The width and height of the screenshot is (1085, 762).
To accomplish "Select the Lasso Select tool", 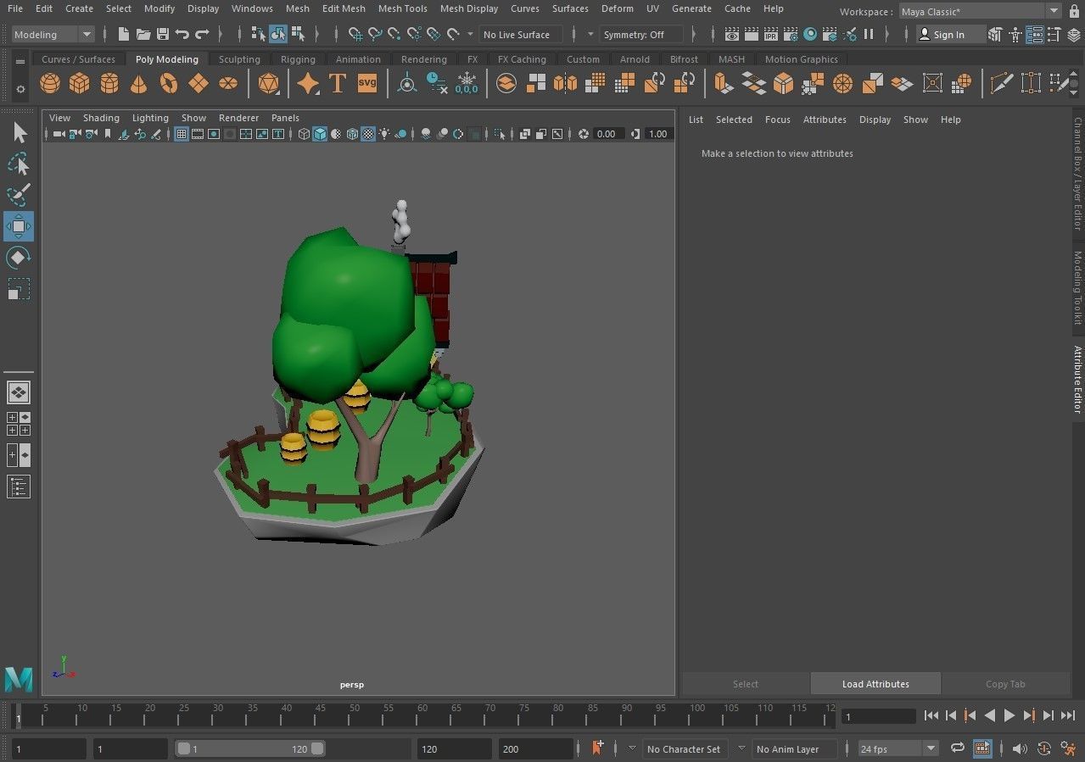I will pos(19,164).
